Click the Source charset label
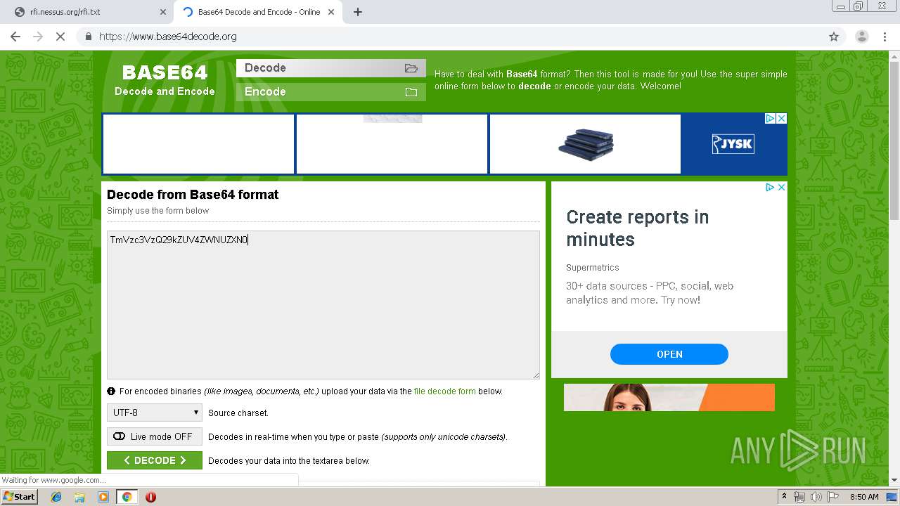Screen dimensions: 900x506 pyautogui.click(x=238, y=413)
